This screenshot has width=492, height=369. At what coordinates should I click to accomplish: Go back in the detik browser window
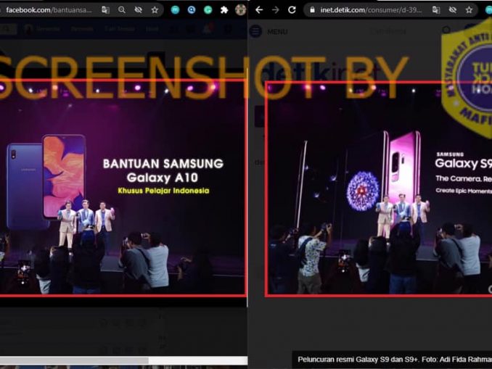click(259, 10)
